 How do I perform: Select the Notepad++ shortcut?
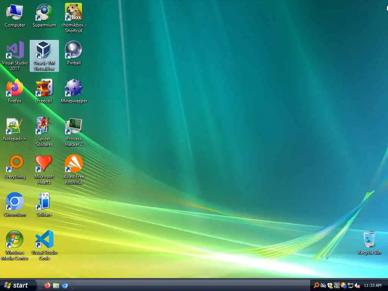click(x=15, y=129)
